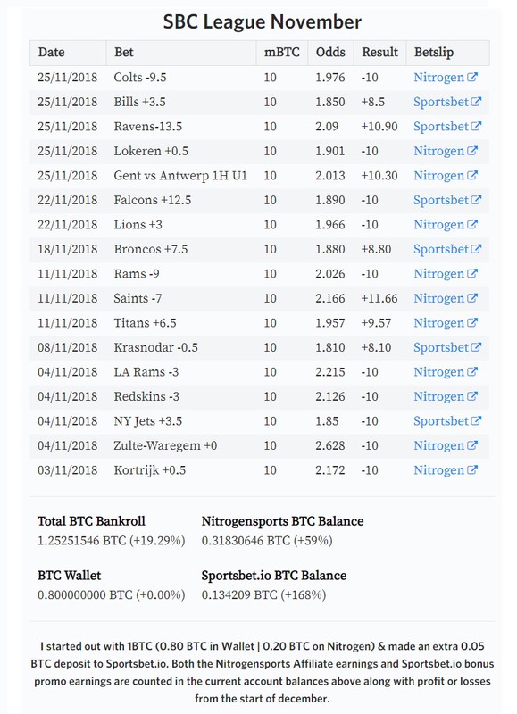Click external-link icon on LA Rams -3 row
517x714 pixels.
471,372
